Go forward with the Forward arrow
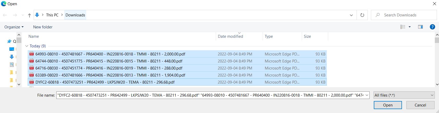Image resolution: width=439 pixels, height=113 pixels. (15, 15)
